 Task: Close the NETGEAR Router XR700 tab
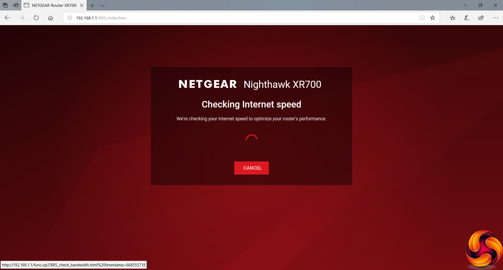[82, 5]
